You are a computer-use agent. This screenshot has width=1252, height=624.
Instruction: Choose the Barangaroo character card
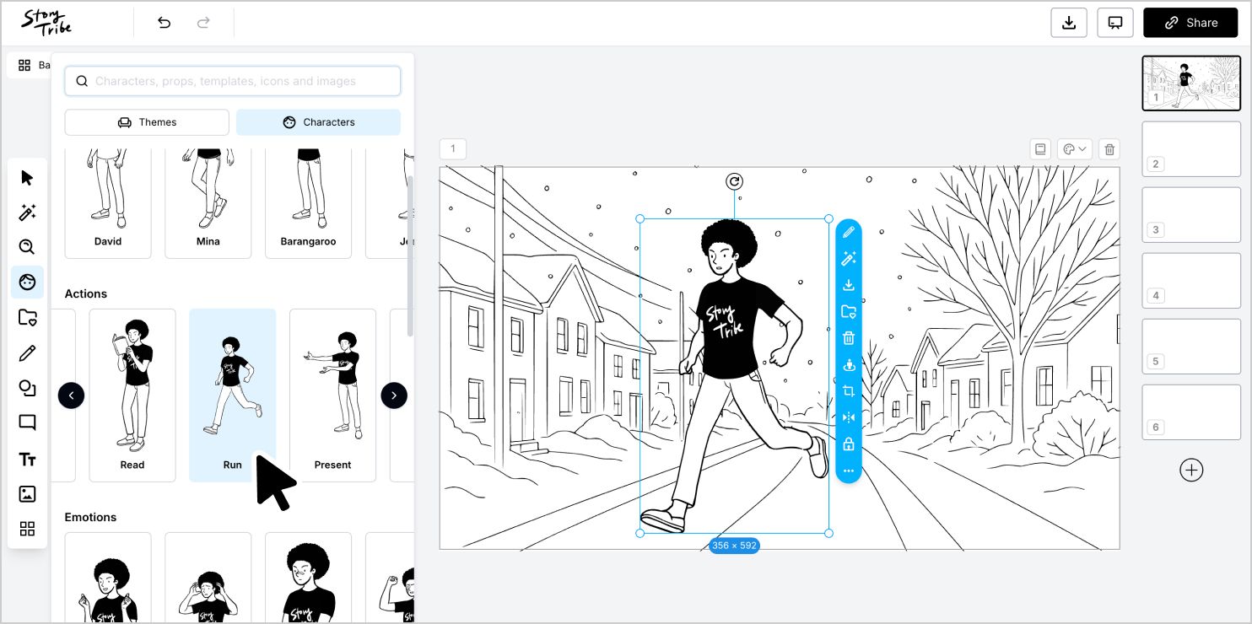308,203
